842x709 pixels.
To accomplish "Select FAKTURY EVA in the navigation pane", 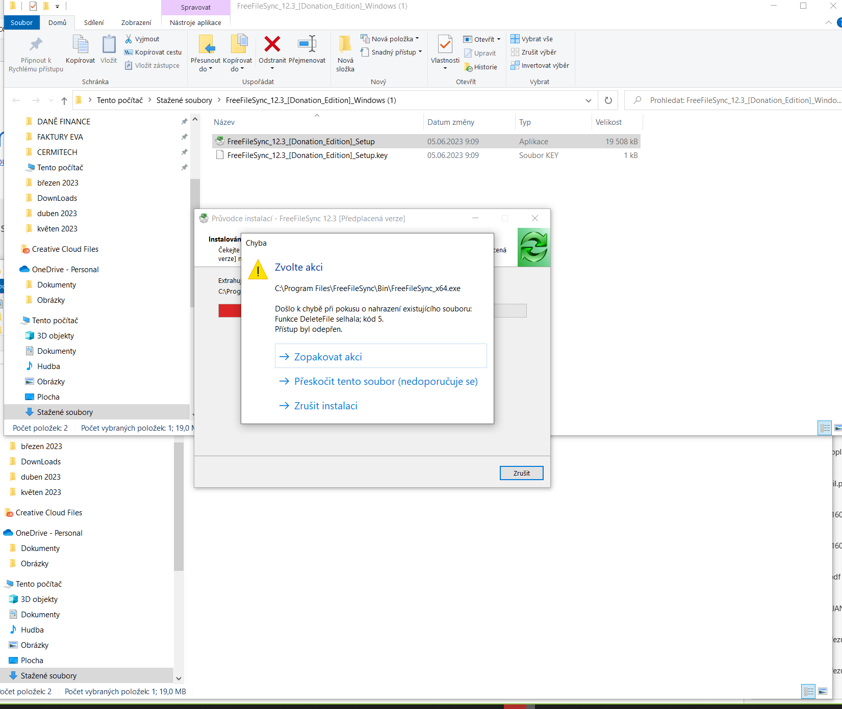I will [60, 137].
